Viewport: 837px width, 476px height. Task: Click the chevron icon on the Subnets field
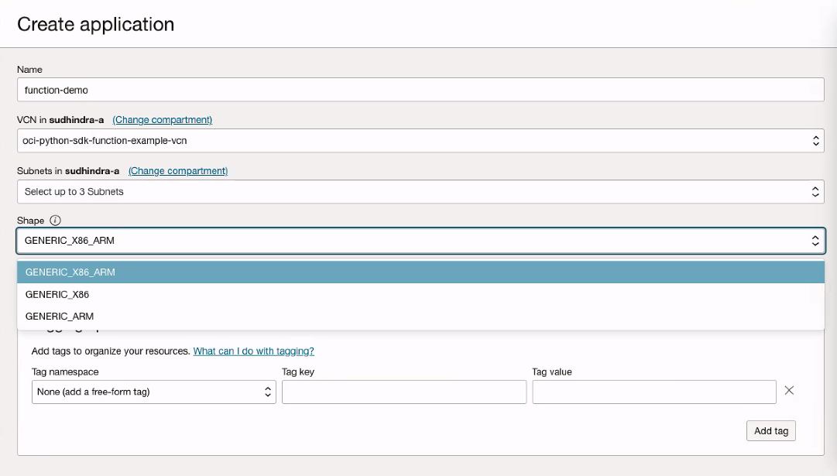coord(815,191)
